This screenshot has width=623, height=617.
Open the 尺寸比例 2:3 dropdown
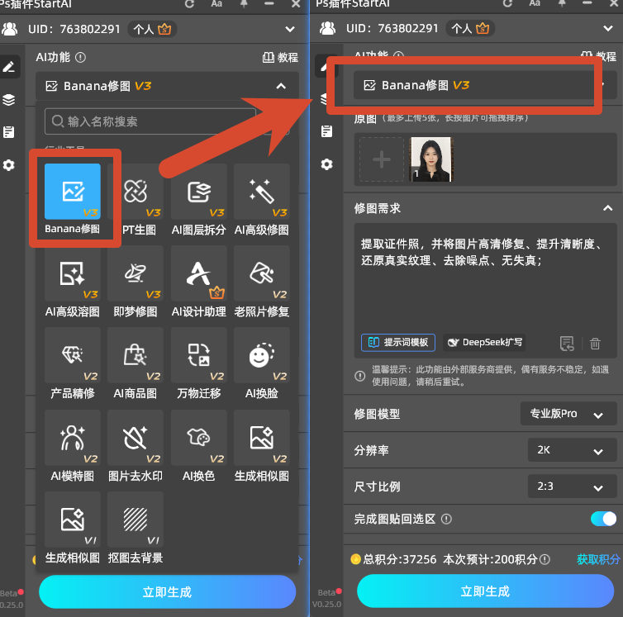tap(572, 486)
